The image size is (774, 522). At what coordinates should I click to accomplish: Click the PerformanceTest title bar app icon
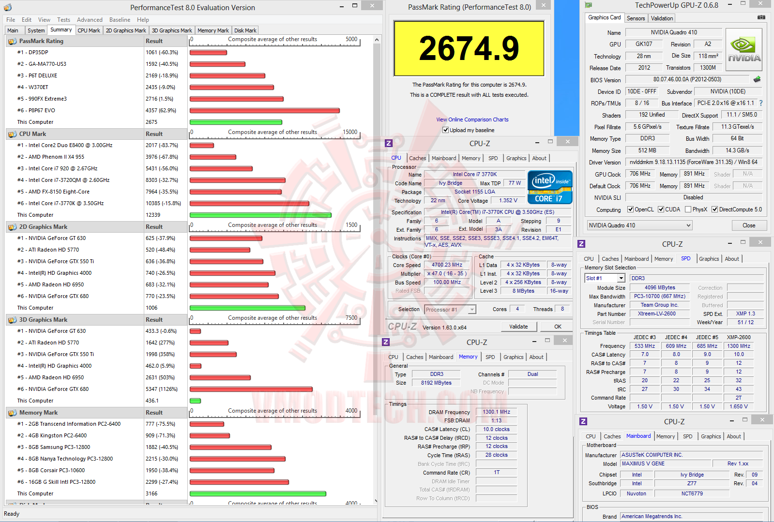[8, 7]
